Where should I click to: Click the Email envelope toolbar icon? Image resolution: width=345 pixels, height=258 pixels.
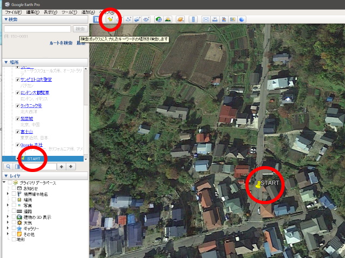(206, 19)
